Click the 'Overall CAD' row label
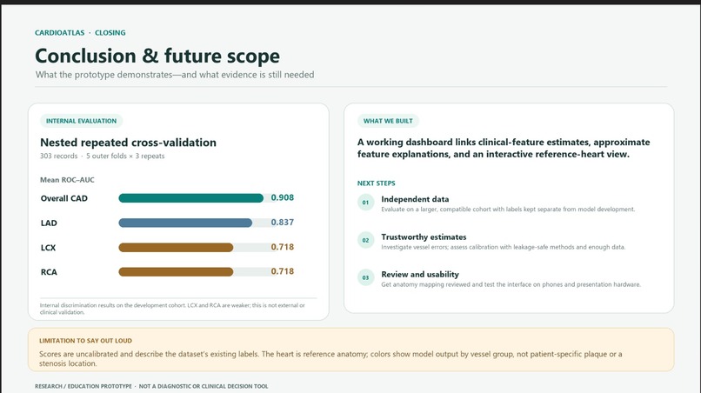This screenshot has width=701, height=393. [64, 198]
